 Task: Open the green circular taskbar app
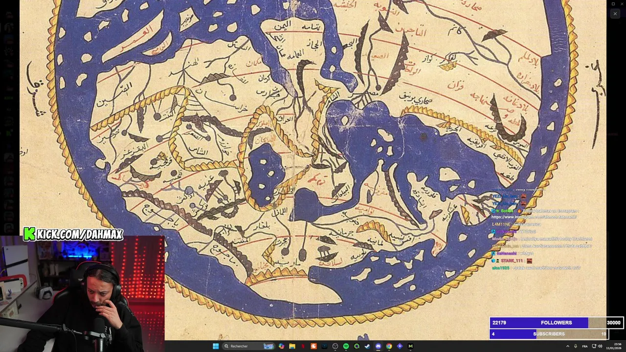click(x=357, y=346)
